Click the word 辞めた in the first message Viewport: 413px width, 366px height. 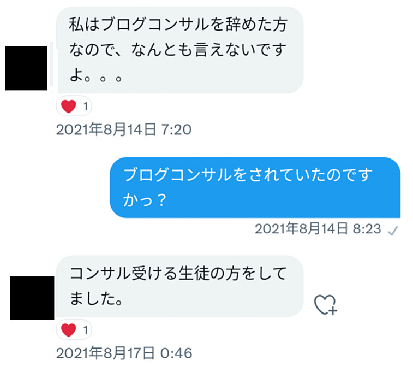tap(248, 25)
